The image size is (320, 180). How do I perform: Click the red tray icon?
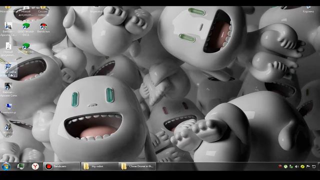point(280,166)
